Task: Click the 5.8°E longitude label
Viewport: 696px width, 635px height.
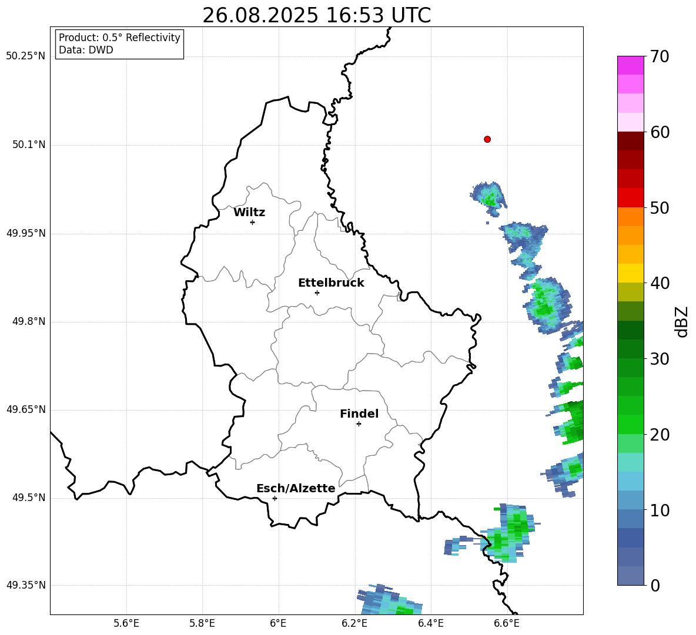Action: 202,623
